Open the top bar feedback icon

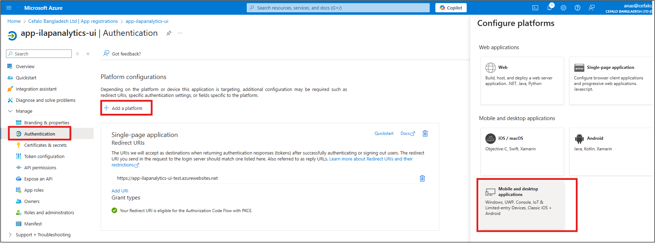tap(592, 8)
